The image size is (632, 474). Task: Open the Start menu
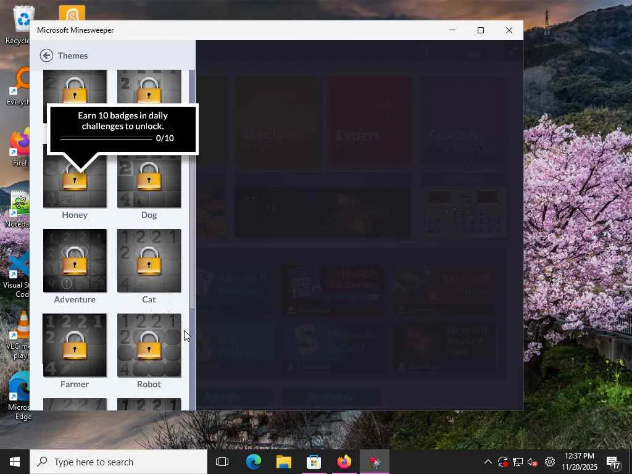coord(15,462)
